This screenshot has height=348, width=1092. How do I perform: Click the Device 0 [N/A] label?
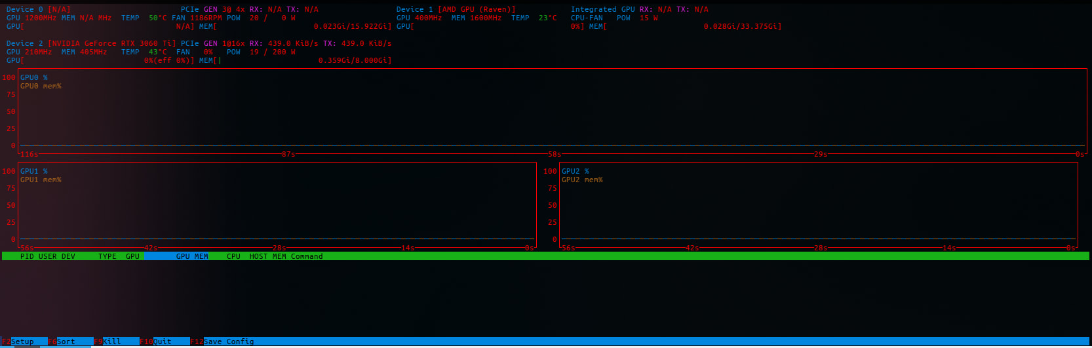pos(38,9)
